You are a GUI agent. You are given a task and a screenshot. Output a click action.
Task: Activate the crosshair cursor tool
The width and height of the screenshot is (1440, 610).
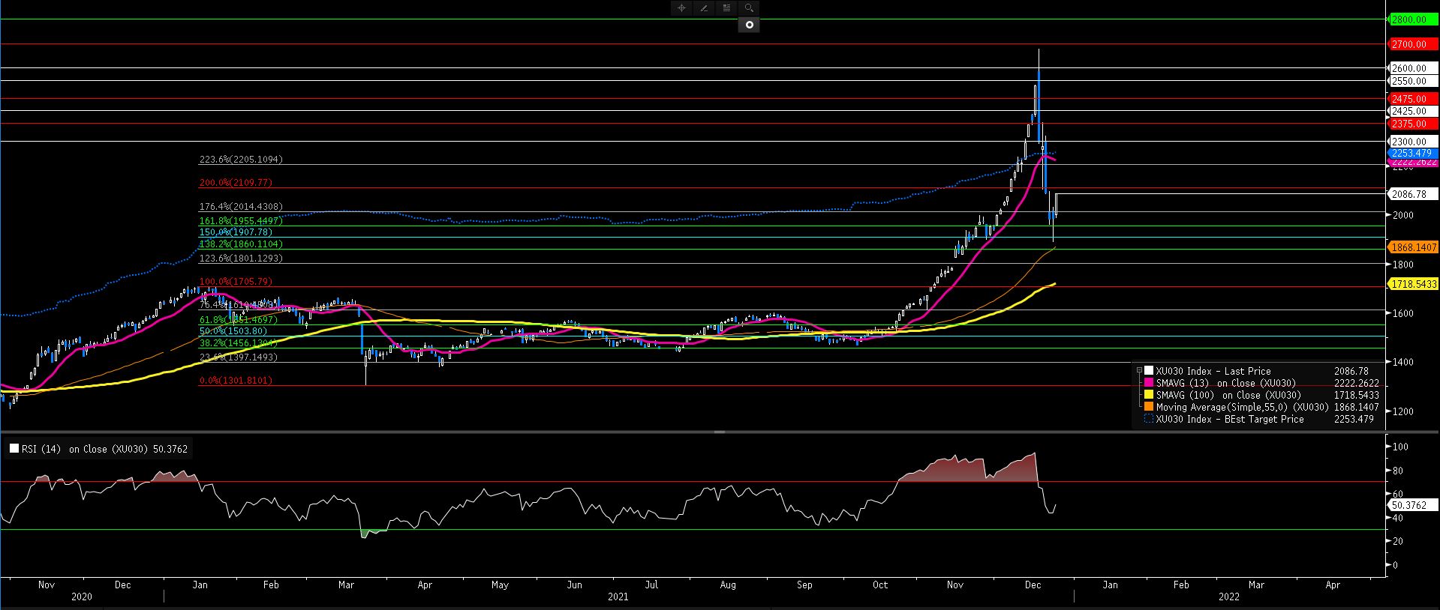pos(681,8)
